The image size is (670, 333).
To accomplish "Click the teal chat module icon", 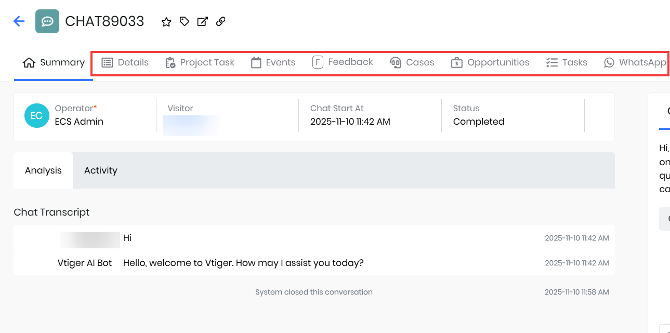I will [47, 21].
